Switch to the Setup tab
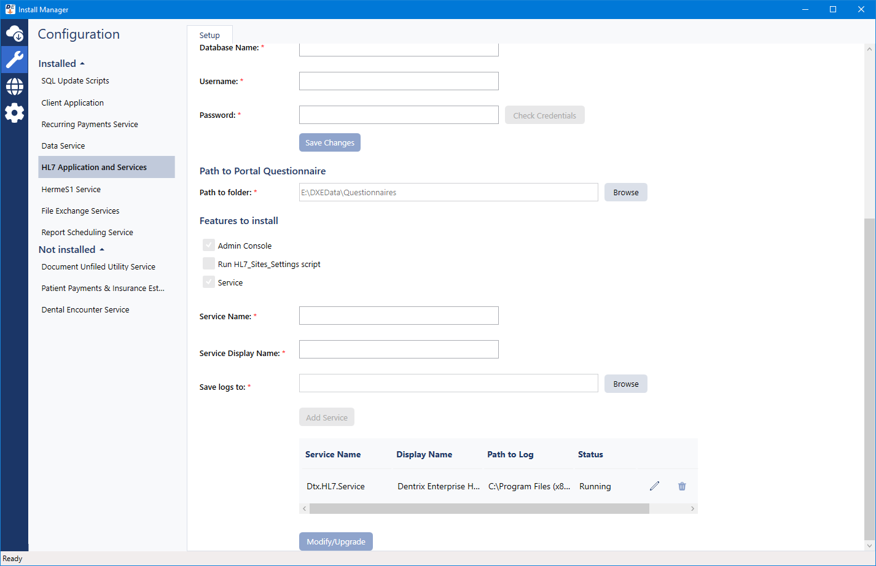Image resolution: width=876 pixels, height=566 pixels. click(x=209, y=35)
